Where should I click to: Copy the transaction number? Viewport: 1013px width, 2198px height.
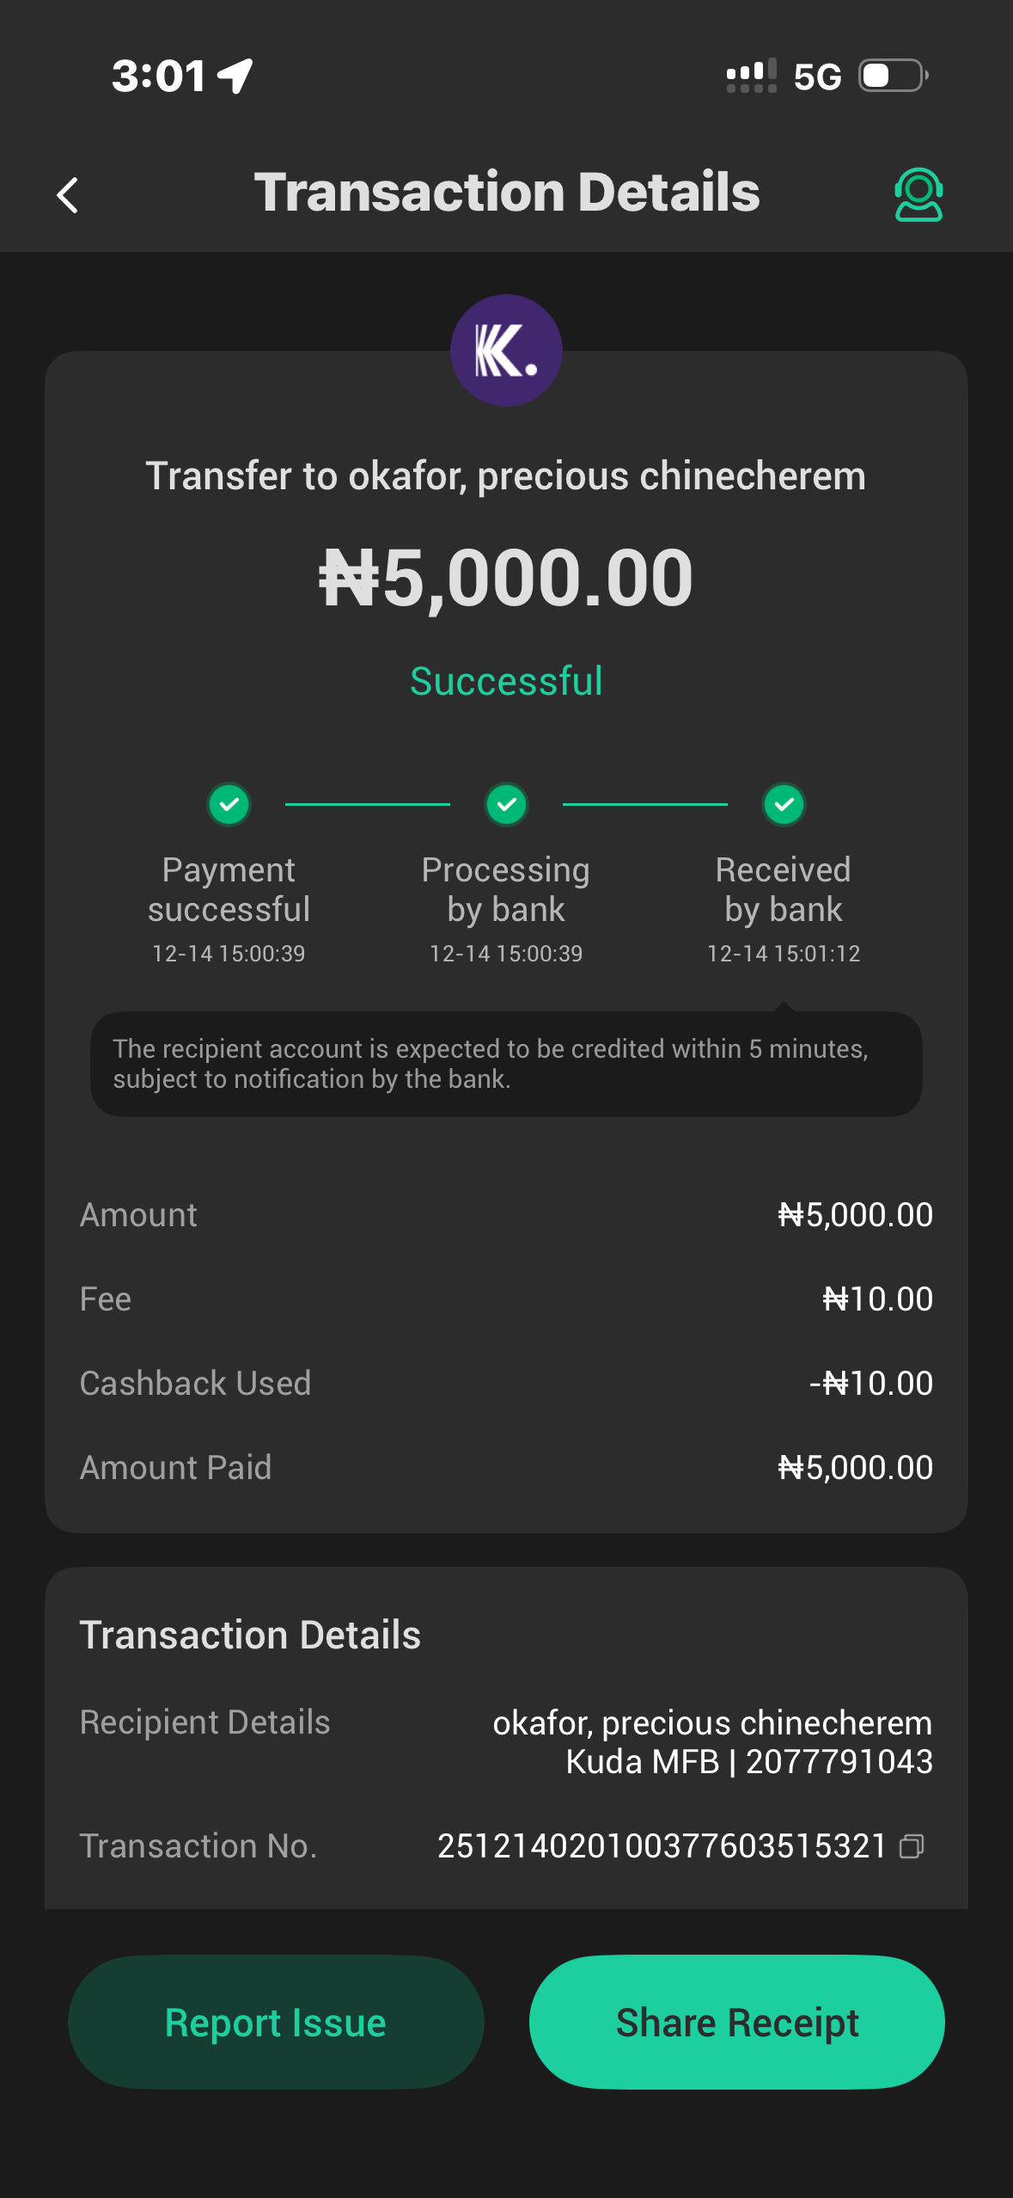coord(912,1846)
